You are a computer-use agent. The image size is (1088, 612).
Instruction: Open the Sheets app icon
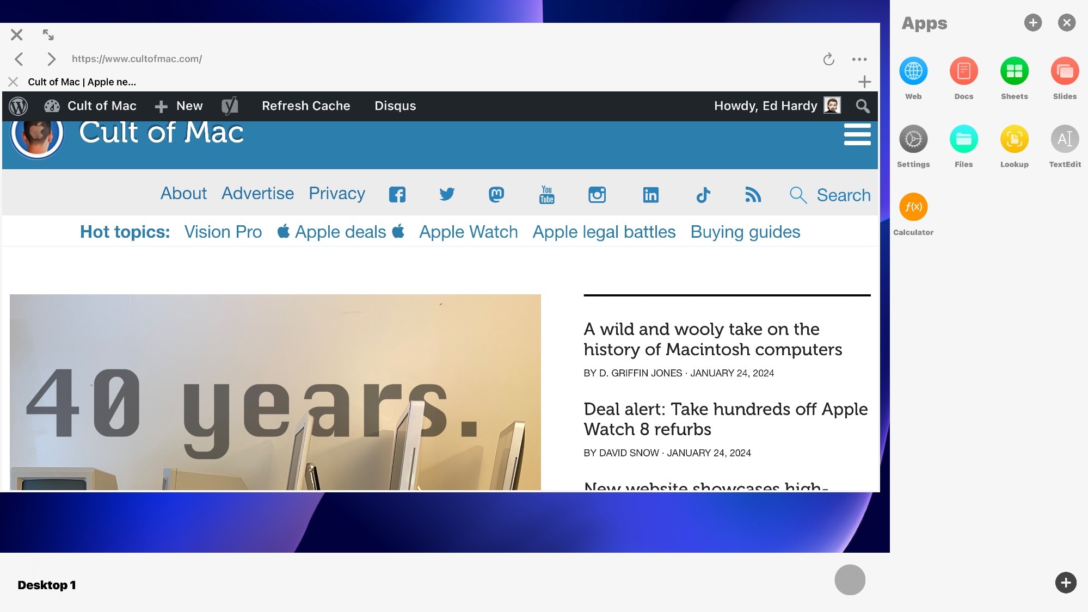[x=1014, y=71]
